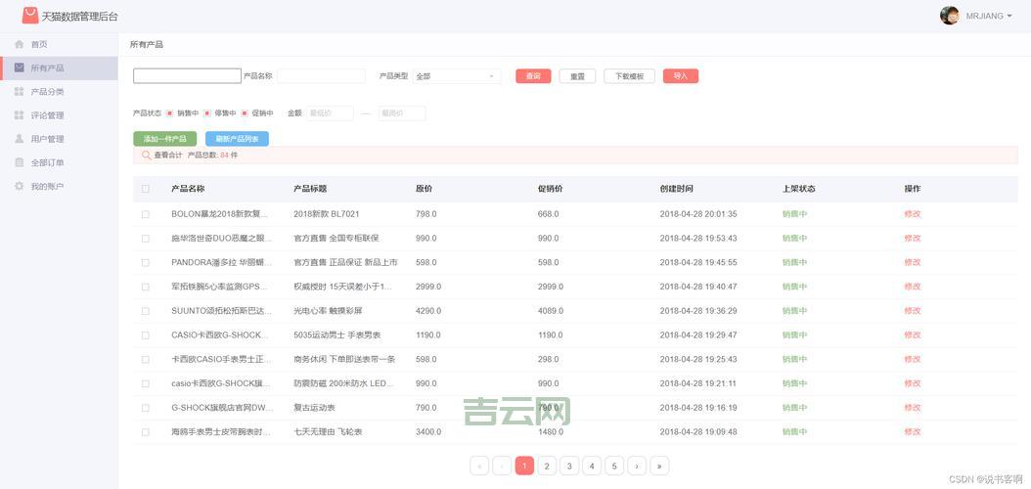Click the 销售中 status in BOLON暴龙 row
1031x489 pixels.
coord(794,214)
